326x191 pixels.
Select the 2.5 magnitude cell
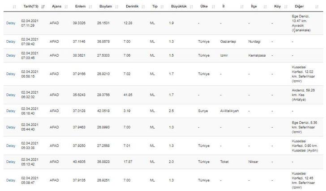point(172,111)
